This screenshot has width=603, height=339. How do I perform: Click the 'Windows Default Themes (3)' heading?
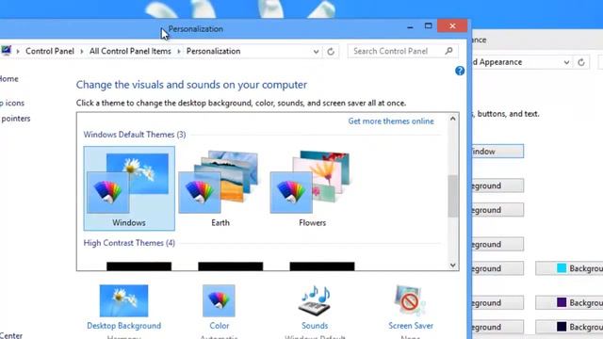click(135, 135)
